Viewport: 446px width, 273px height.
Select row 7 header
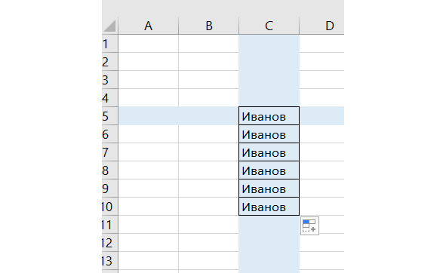[109, 152]
